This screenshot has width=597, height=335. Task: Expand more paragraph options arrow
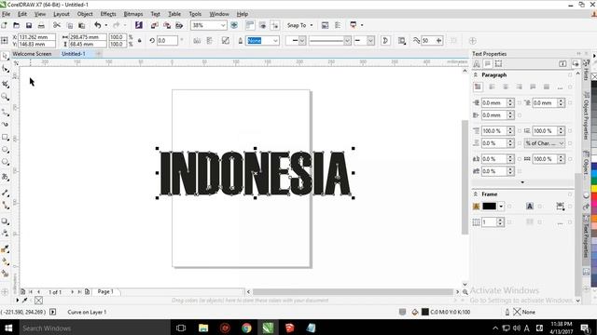[x=522, y=182]
